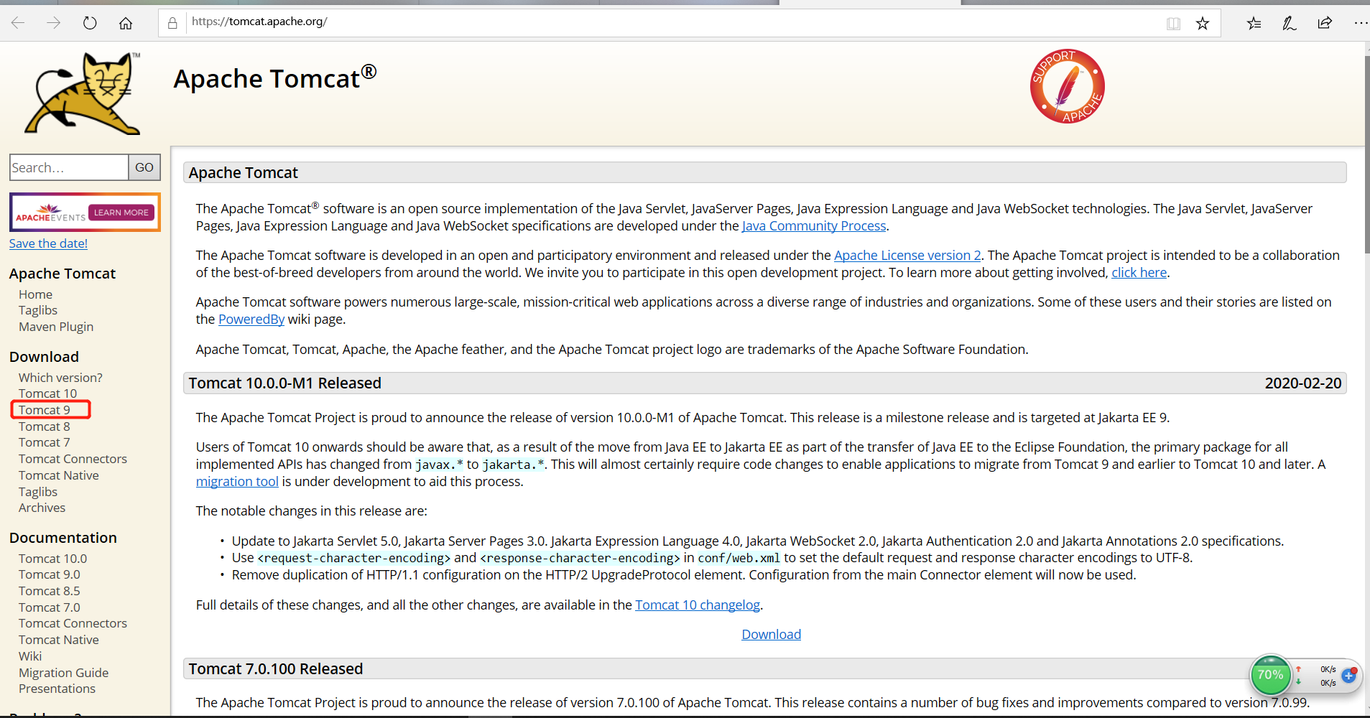The width and height of the screenshot is (1370, 718).
Task: Follow the Java Community Process link
Action: pyautogui.click(x=814, y=226)
